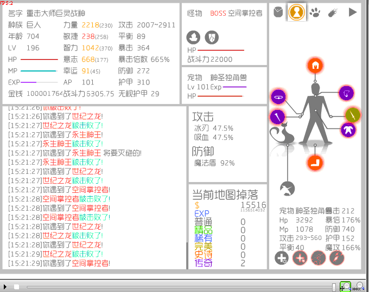Open the comet meteor skills tab
Screen dimensions: 369x292
point(333,12)
